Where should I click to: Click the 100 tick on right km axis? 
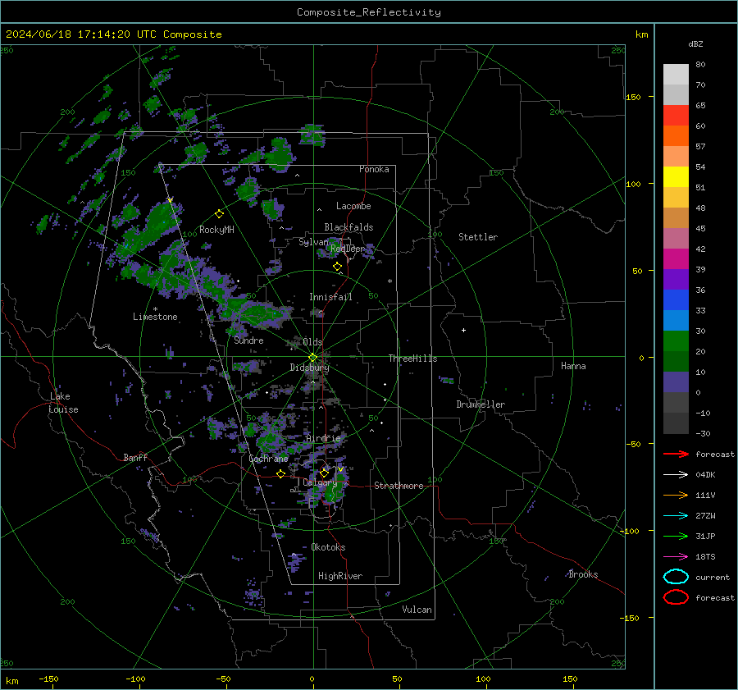(633, 184)
